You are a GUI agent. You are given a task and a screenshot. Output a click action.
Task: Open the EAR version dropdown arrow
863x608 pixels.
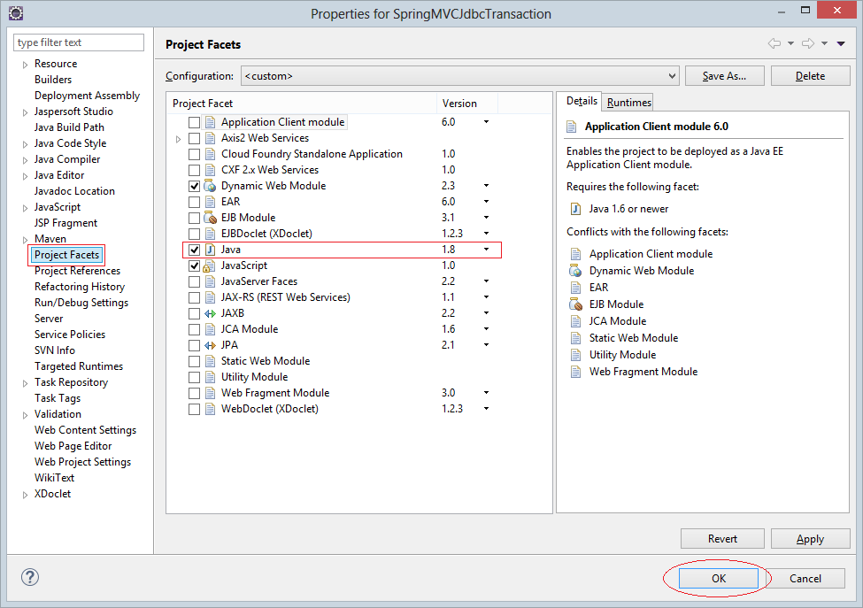[x=487, y=202]
